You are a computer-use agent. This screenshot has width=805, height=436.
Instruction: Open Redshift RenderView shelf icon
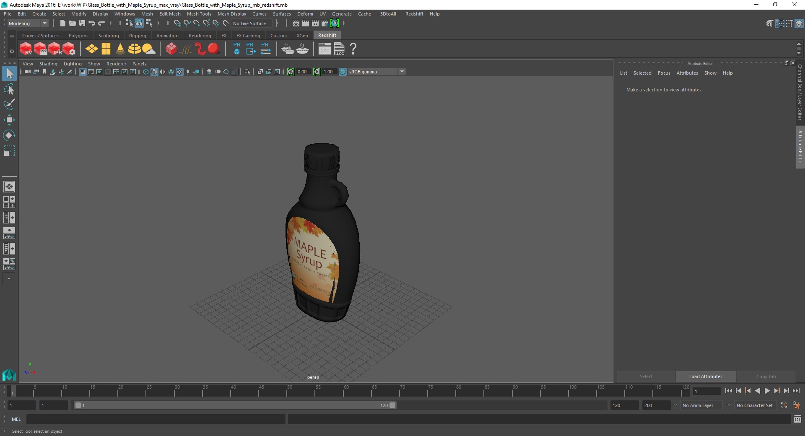(x=26, y=49)
